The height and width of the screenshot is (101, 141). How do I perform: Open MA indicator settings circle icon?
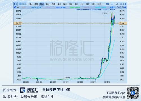tap(15, 7)
